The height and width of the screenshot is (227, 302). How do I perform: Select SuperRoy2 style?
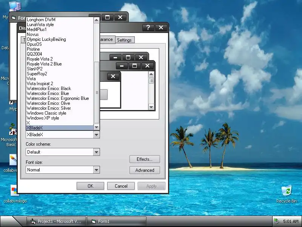60,74
